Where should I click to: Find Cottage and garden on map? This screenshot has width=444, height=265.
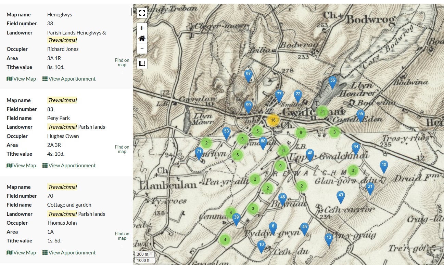coord(122,236)
